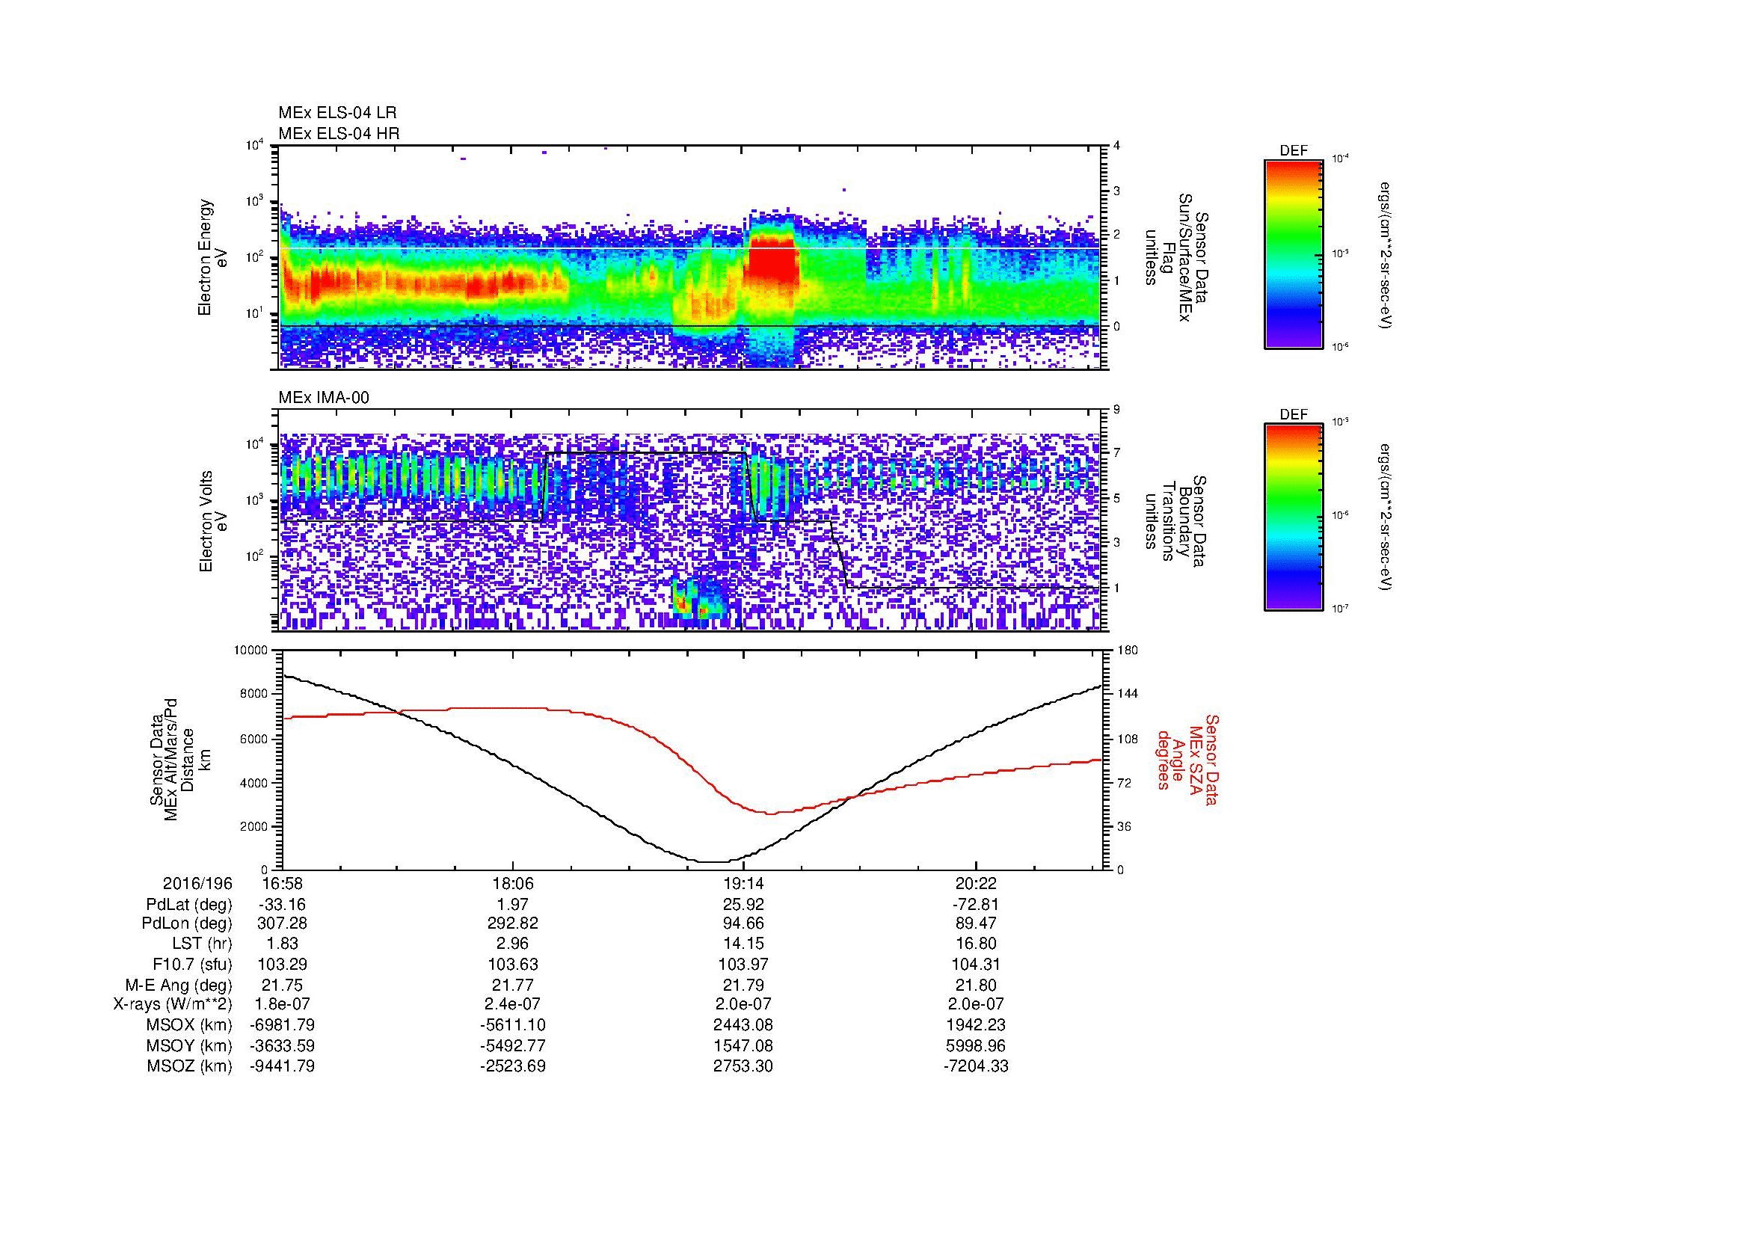This screenshot has width=1749, height=1236.
Task: Click the 'X-rays (W/m**2)' row label
Action: pyautogui.click(x=172, y=1005)
